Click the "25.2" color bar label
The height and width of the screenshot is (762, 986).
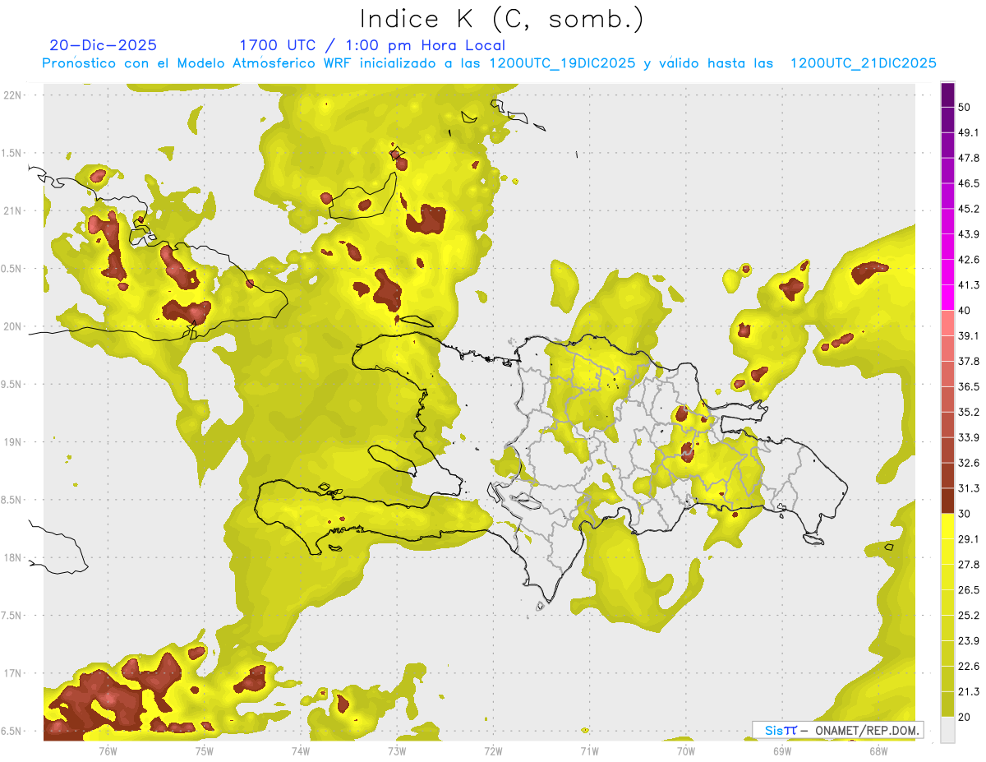tap(969, 616)
